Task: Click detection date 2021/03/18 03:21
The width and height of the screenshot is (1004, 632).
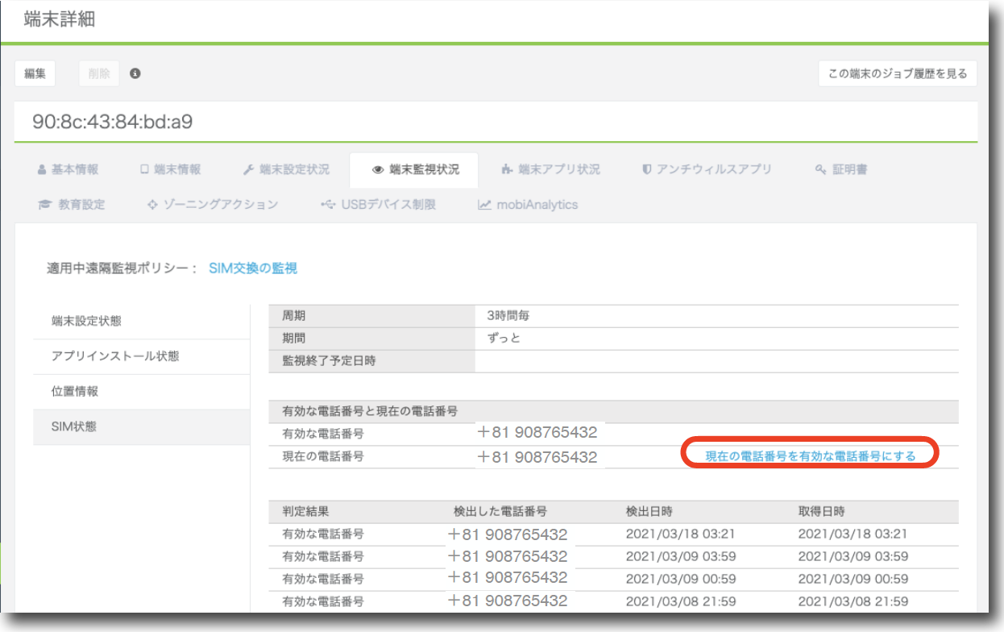Action: click(681, 534)
